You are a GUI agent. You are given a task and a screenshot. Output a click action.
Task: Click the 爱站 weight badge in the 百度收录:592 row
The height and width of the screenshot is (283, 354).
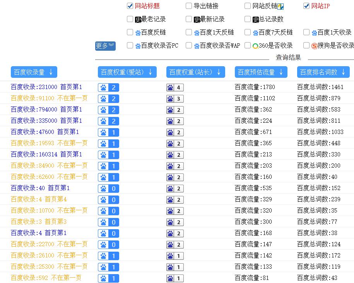(108, 278)
